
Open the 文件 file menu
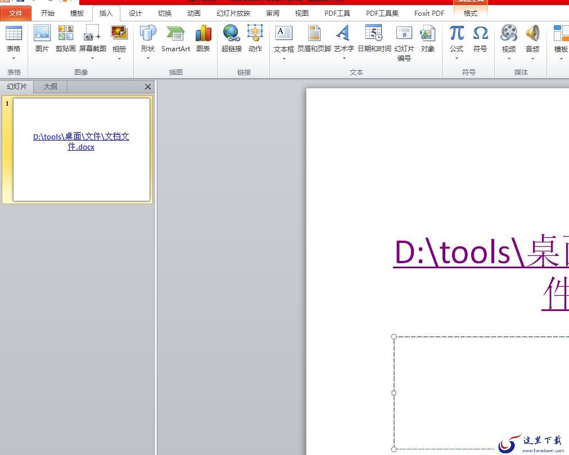(16, 13)
